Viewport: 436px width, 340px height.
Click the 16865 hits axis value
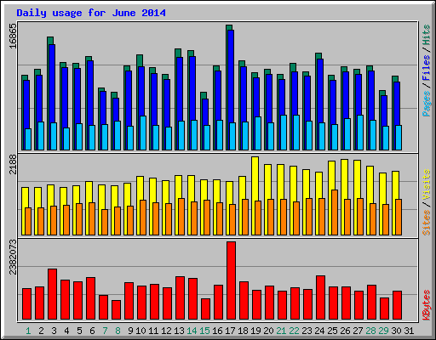13,36
